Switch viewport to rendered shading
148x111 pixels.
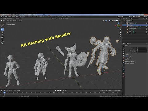click(x=119, y=21)
